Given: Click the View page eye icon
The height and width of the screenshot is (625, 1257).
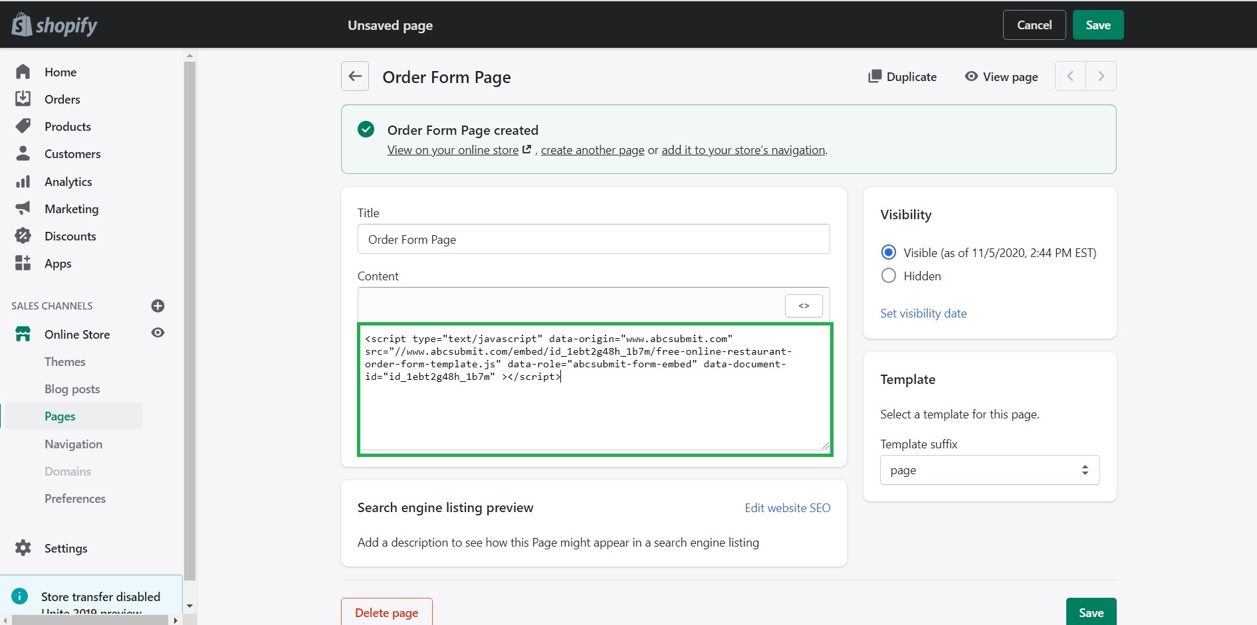Looking at the screenshot, I should pyautogui.click(x=971, y=76).
